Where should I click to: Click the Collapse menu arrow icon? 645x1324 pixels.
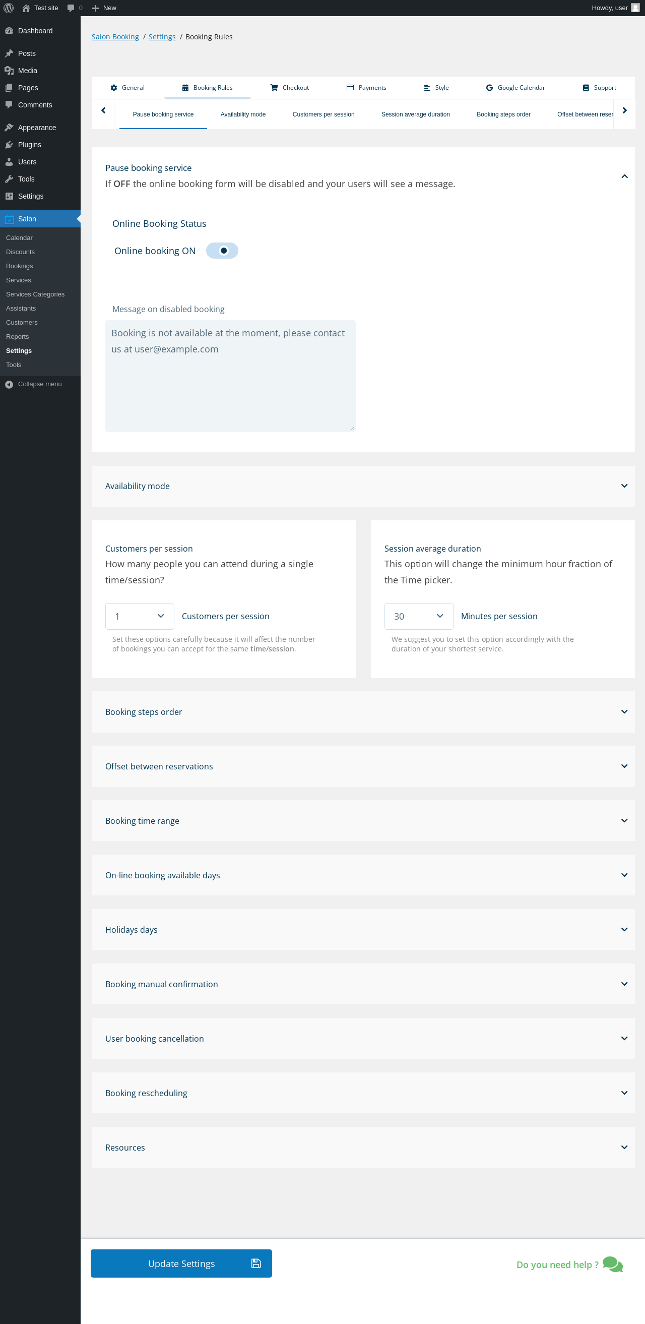pos(9,384)
